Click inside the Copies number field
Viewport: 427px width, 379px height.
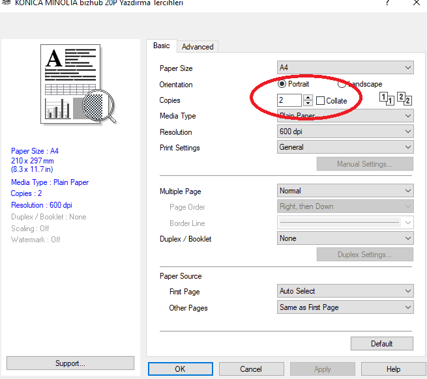289,100
